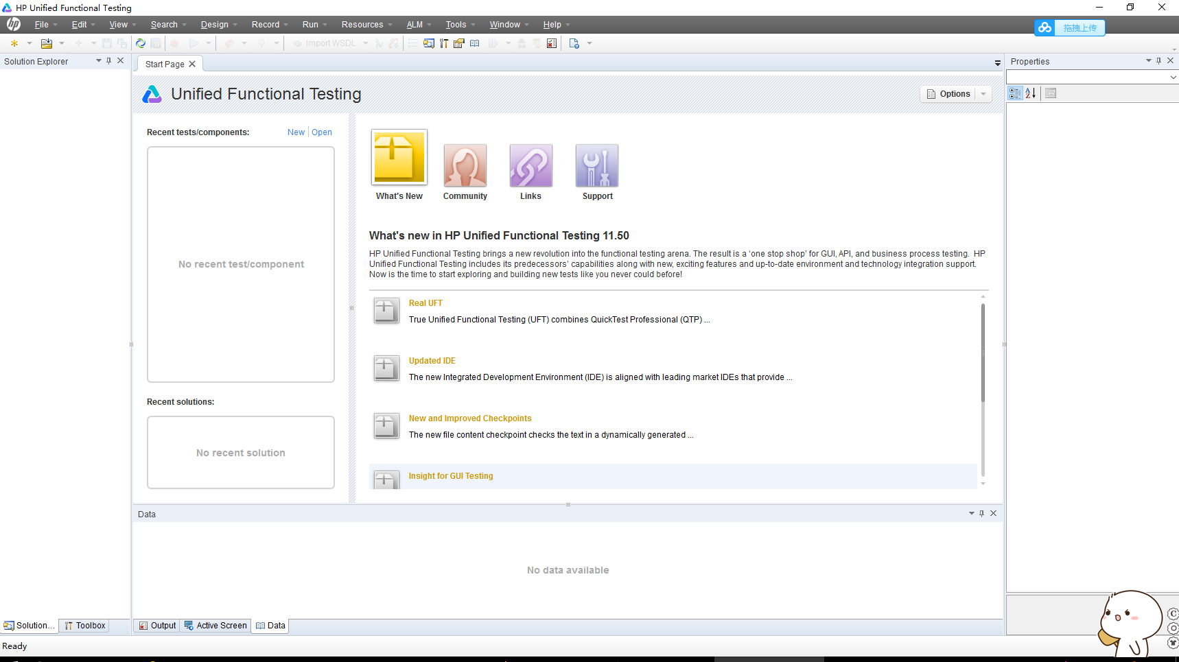Open Solution Explorer via toolbar icon
This screenshot has height=662, width=1179.
click(428, 43)
